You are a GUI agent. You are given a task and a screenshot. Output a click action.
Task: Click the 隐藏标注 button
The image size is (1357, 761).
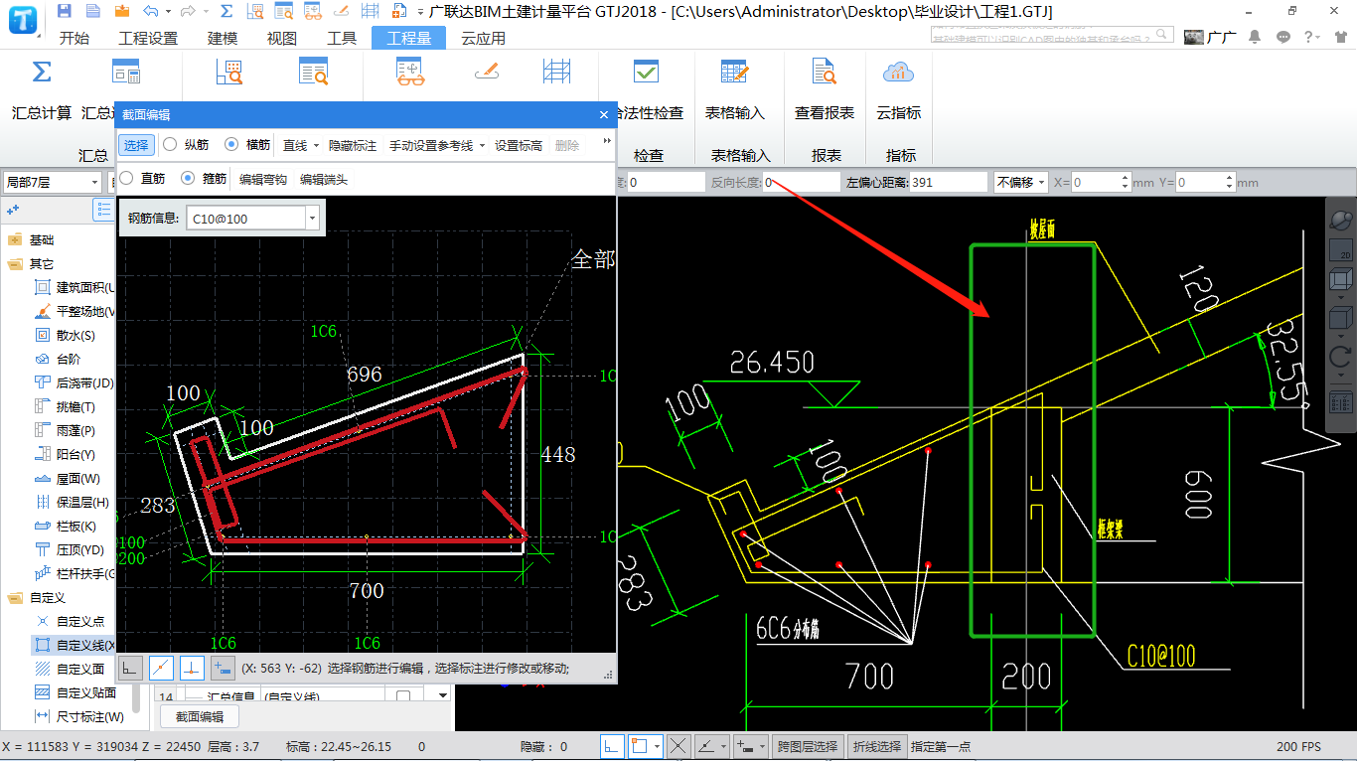tap(353, 145)
